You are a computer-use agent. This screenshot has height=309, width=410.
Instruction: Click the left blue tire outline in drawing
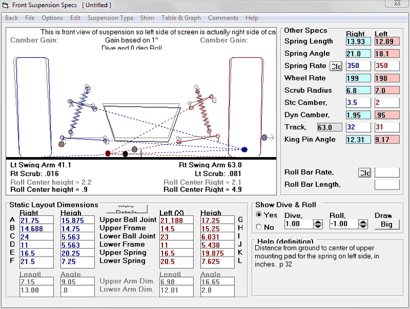32,107
